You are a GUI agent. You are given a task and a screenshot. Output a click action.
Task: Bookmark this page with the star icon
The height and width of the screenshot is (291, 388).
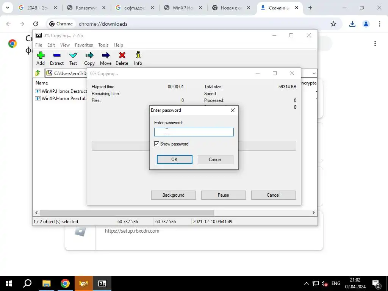(x=333, y=24)
